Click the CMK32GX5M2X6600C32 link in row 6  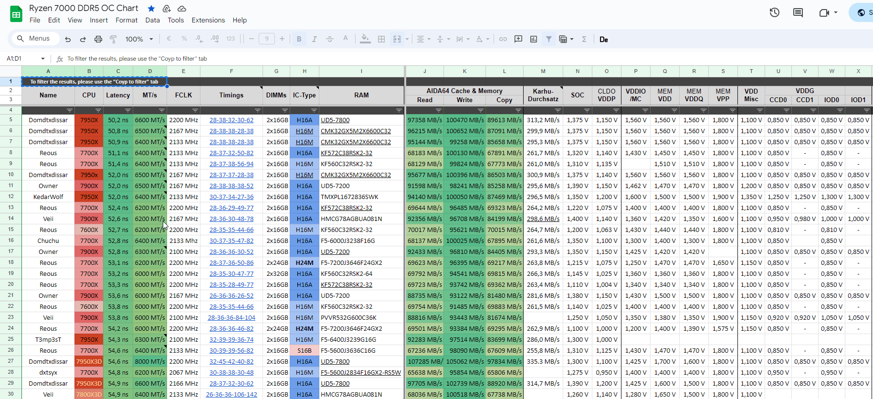click(356, 131)
